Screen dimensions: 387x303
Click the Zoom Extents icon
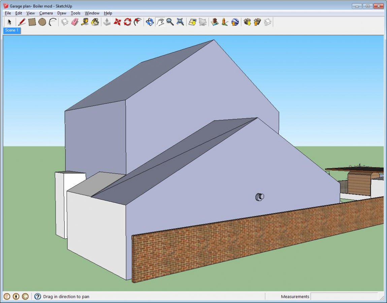180,22
